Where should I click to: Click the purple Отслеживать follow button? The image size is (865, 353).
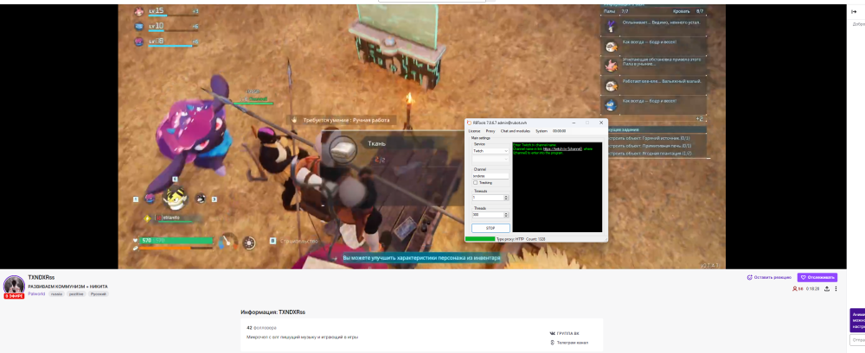pos(817,277)
